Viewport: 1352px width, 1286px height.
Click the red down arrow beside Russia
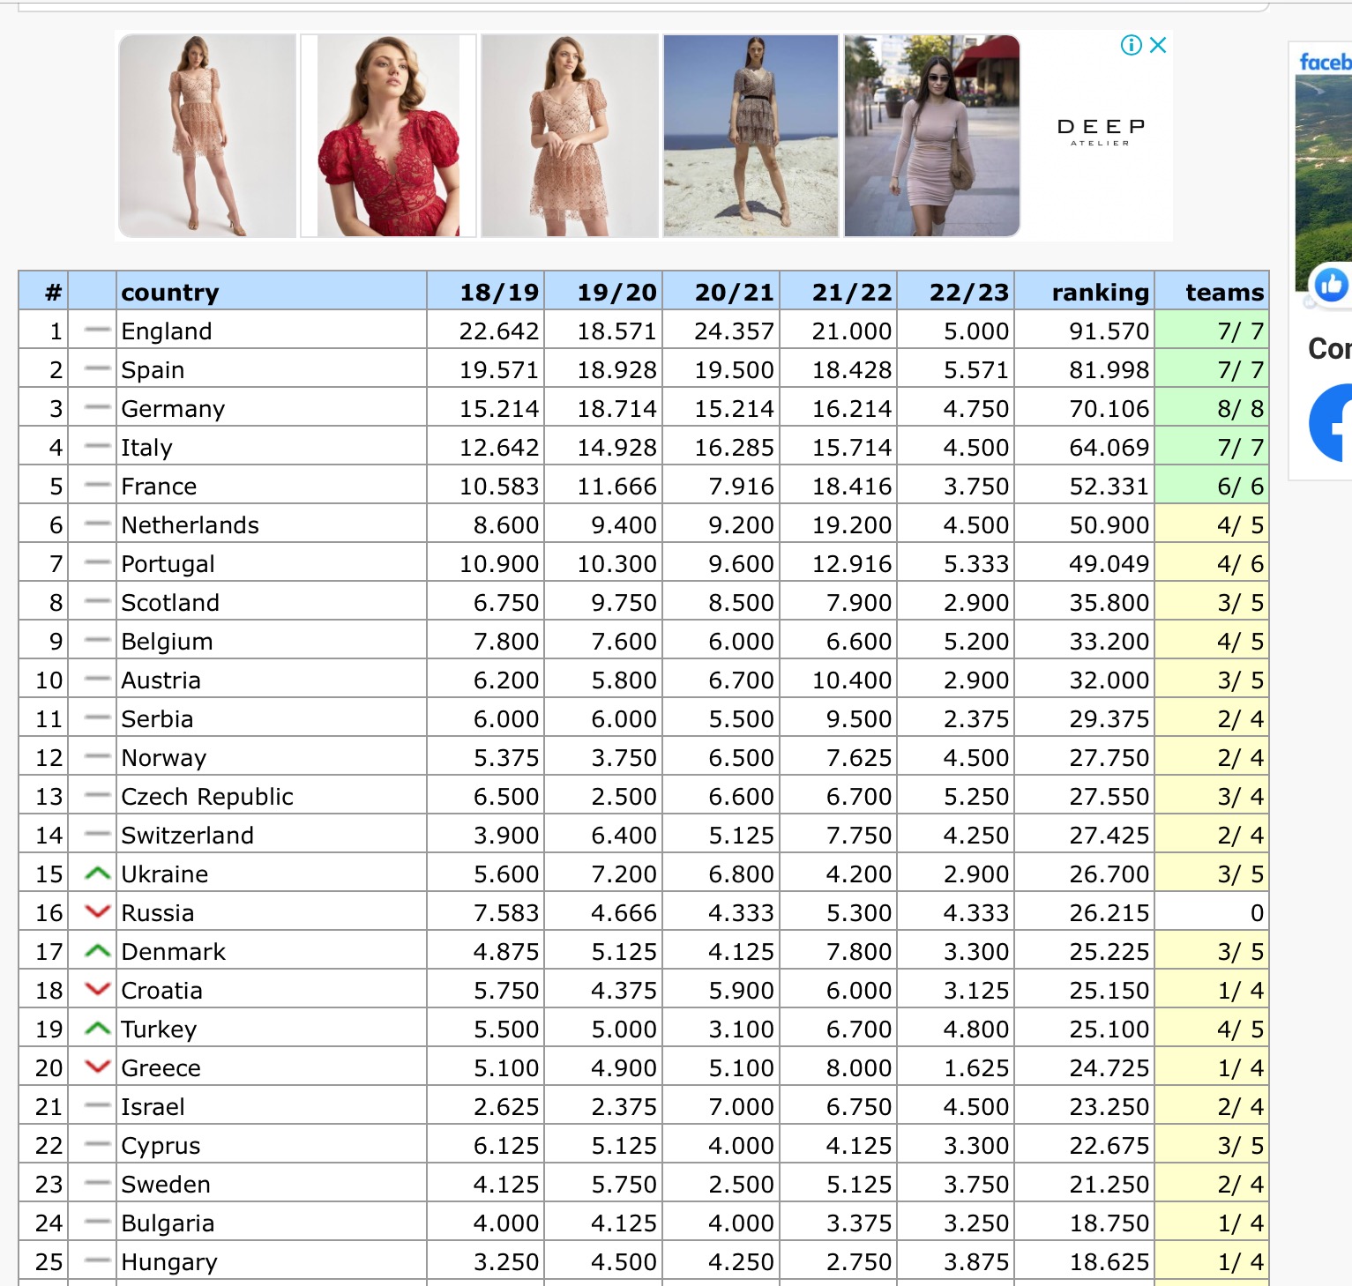tap(97, 912)
